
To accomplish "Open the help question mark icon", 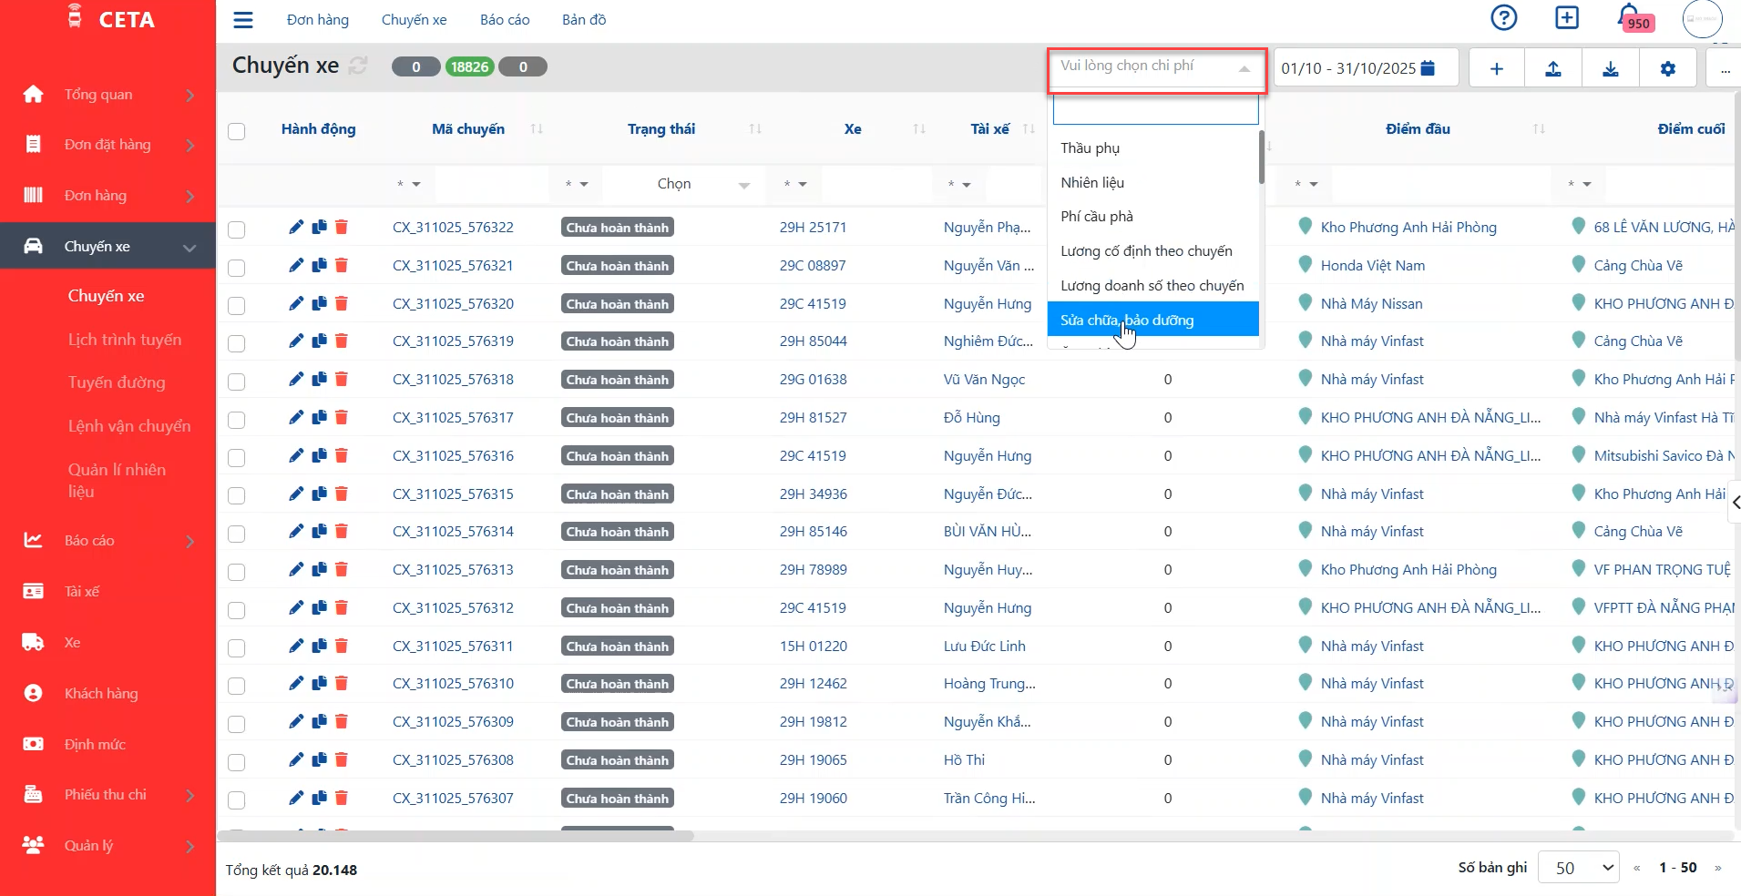I will [1503, 18].
